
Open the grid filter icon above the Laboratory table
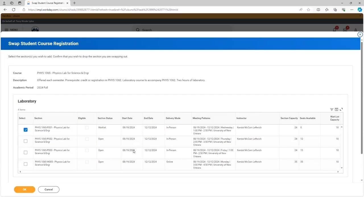(332, 109)
